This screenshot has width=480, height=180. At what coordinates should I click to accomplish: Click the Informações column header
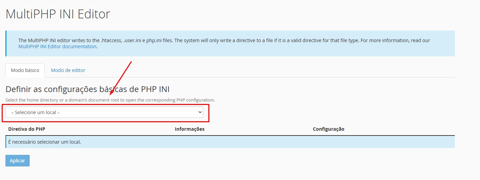click(x=189, y=129)
